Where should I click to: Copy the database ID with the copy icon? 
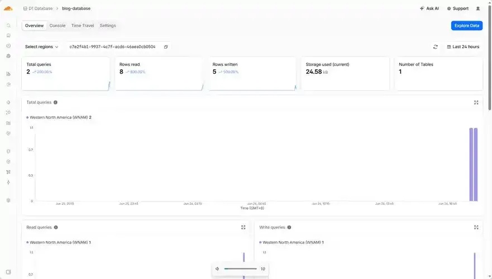166,47
